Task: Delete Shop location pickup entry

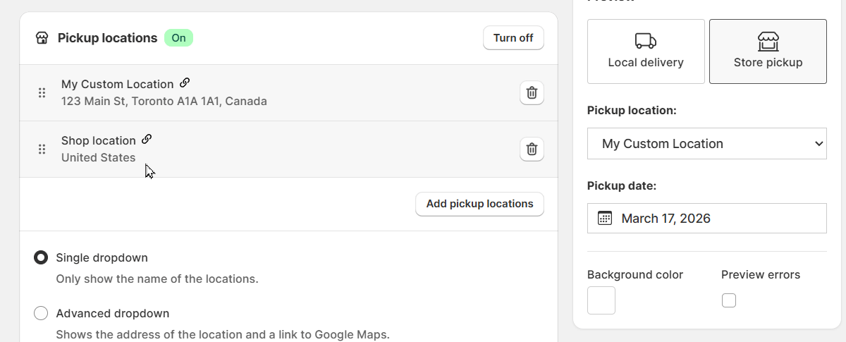Action: click(532, 149)
